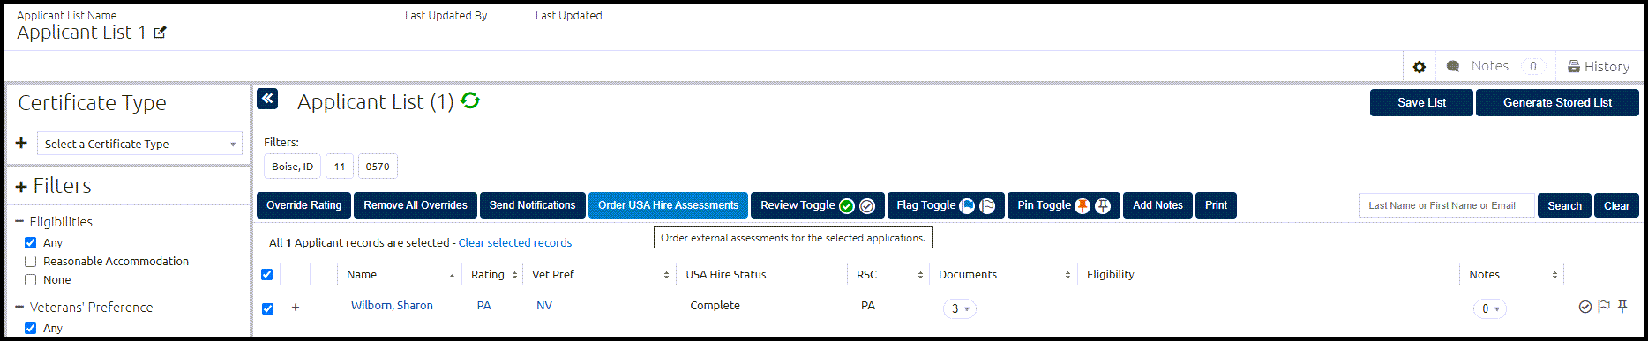Sort by the Name column arrow
1648x341 pixels.
pyautogui.click(x=453, y=276)
